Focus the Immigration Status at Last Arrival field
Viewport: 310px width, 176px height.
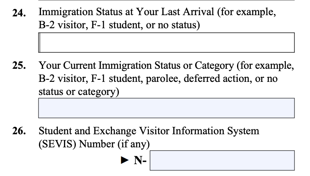click(x=166, y=43)
